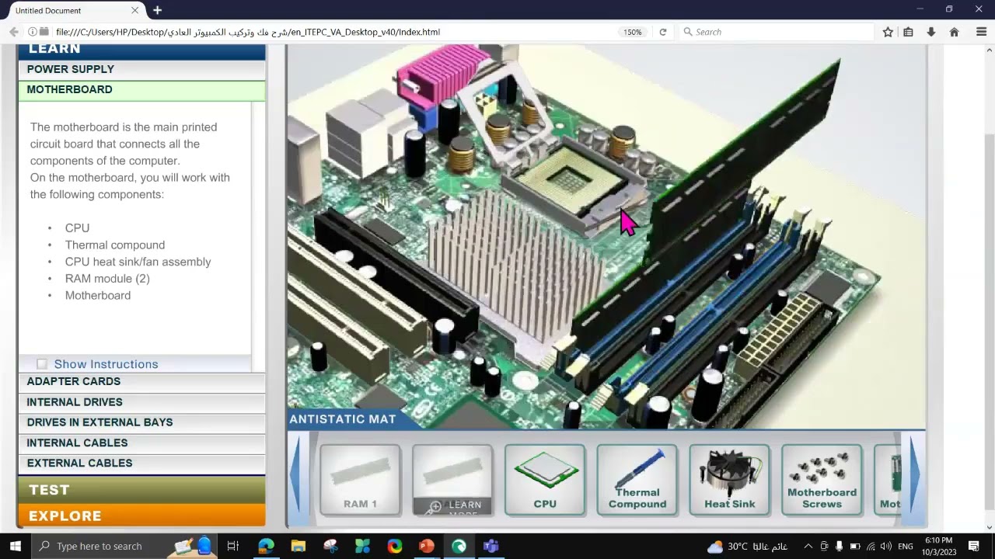Click the 150% zoom level indicator
Screen dimensions: 995x559
click(632, 32)
